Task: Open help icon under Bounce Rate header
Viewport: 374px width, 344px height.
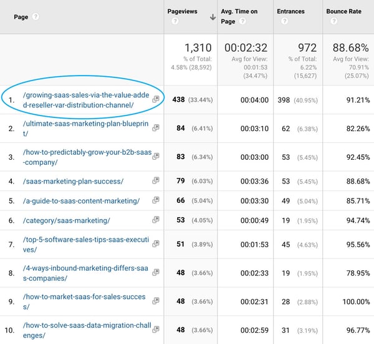Action: (x=334, y=21)
